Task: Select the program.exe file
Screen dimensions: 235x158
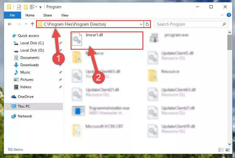Action: click(169, 38)
